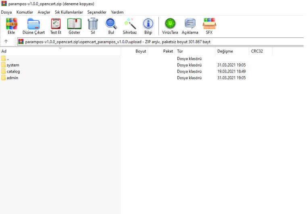Click date 19.03.2021 18:49 in catalog row
This screenshot has height=214, width=308.
pyautogui.click(x=231, y=71)
